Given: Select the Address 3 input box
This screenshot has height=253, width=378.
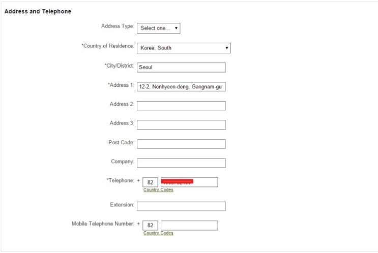Looking at the screenshot, I should click(181, 125).
